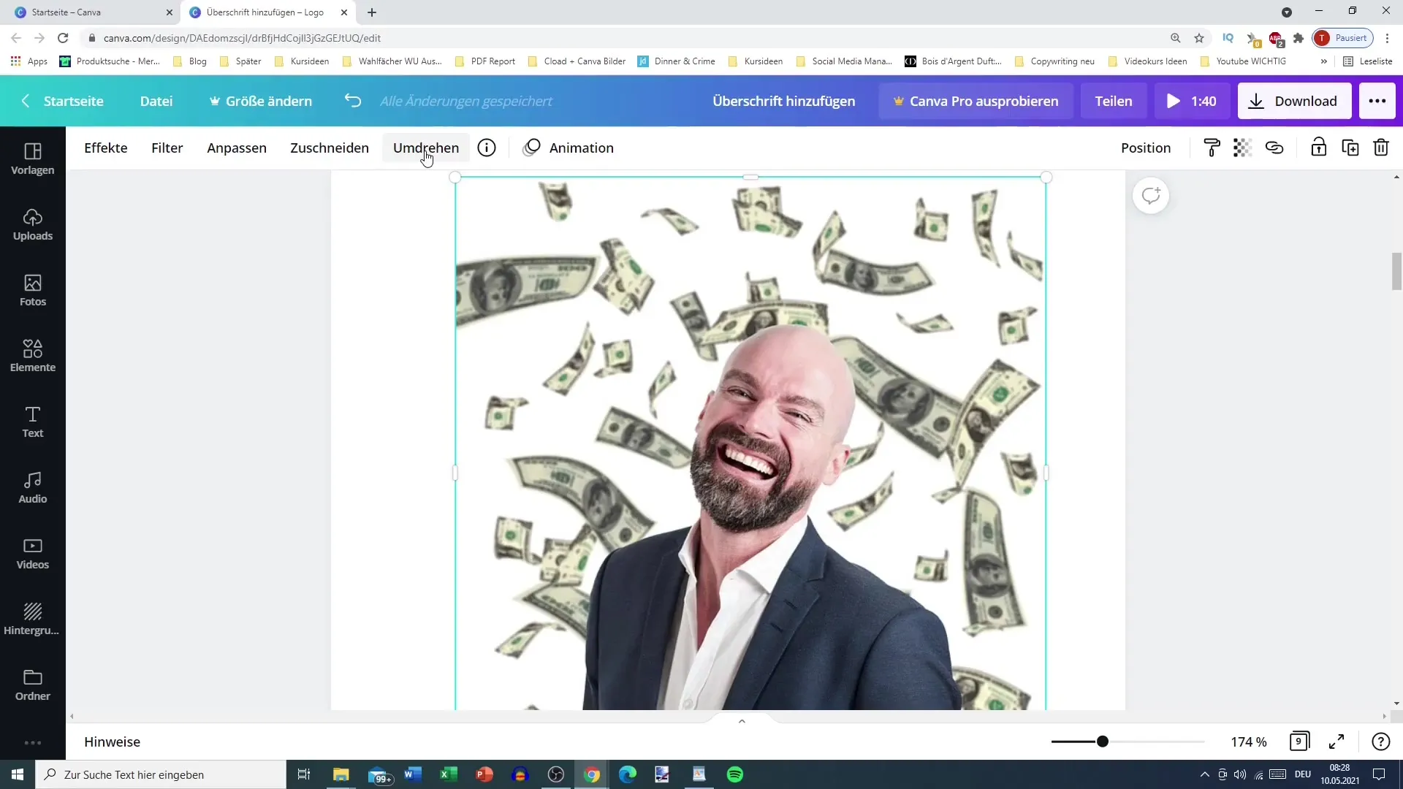Click the Umdrehen flip toggle
This screenshot has height=789, width=1403.
tap(425, 146)
